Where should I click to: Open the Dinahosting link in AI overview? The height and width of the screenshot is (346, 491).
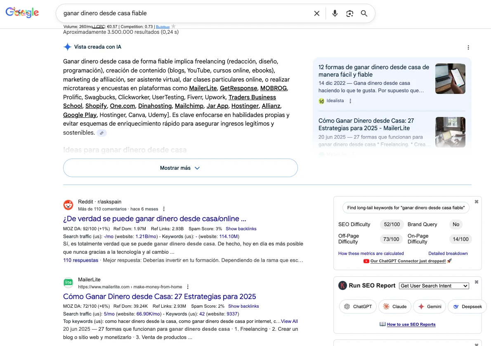click(155, 106)
